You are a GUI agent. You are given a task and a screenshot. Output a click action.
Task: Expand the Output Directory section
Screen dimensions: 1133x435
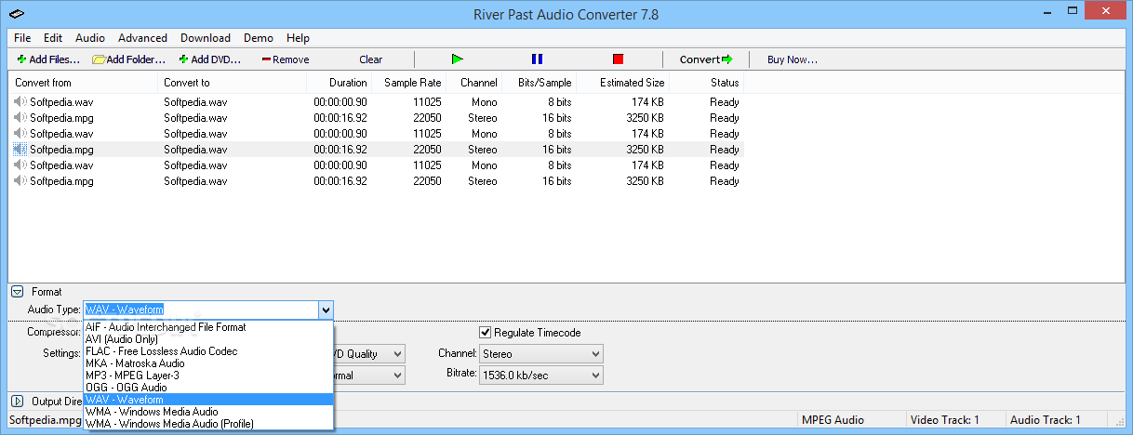click(17, 402)
